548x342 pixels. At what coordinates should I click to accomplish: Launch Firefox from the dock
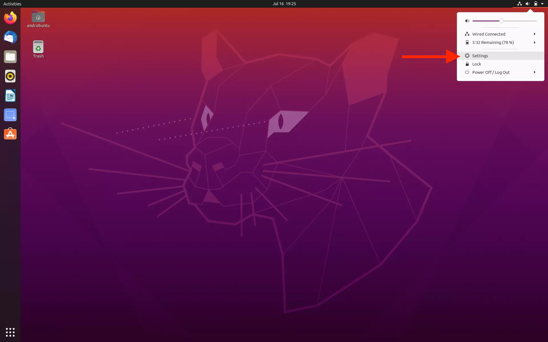10,18
